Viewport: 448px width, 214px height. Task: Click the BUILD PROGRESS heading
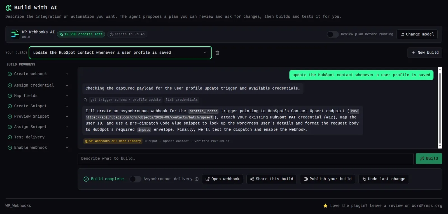[x=21, y=65]
